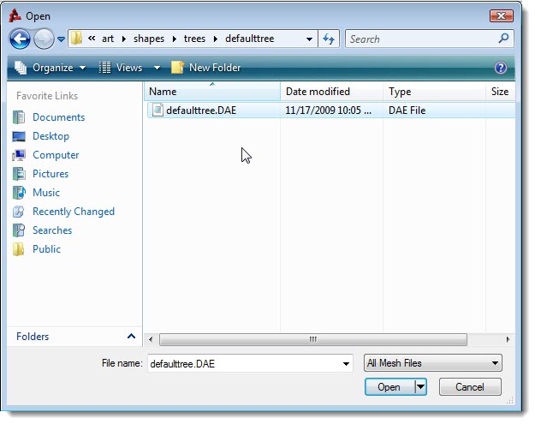
Task: Open Searches favorite link
Action: (x=52, y=230)
